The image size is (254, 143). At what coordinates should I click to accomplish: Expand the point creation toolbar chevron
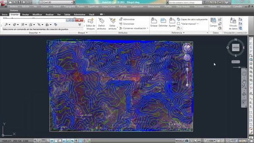(79, 25)
